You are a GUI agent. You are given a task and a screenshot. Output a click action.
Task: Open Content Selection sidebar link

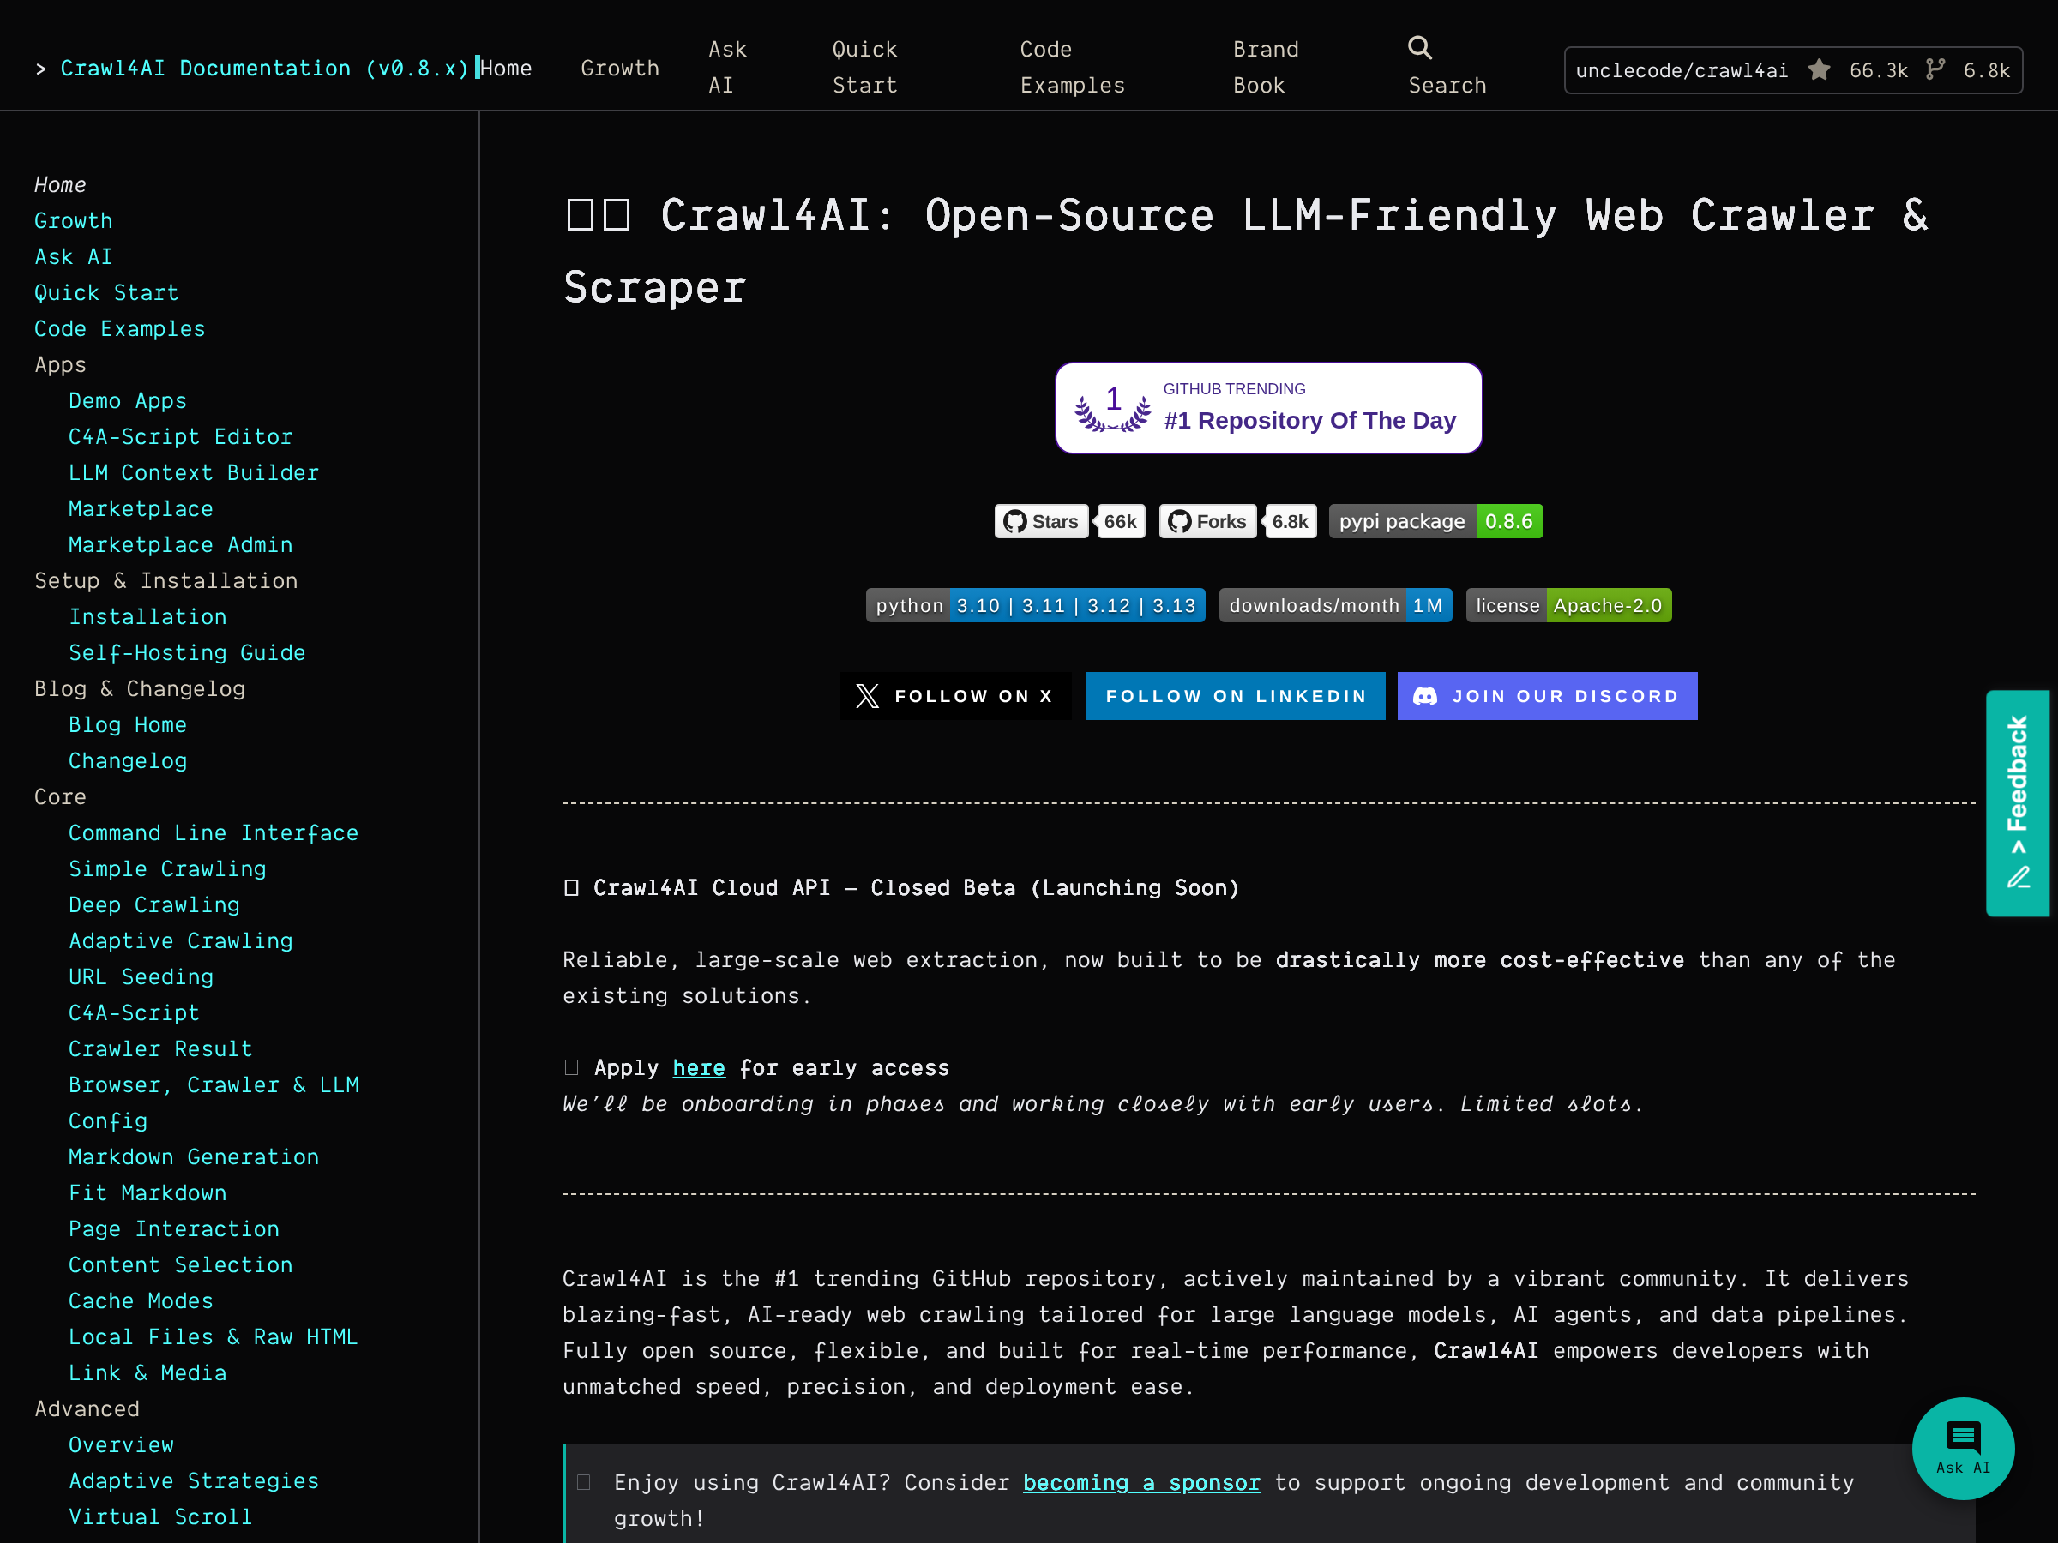(x=180, y=1265)
